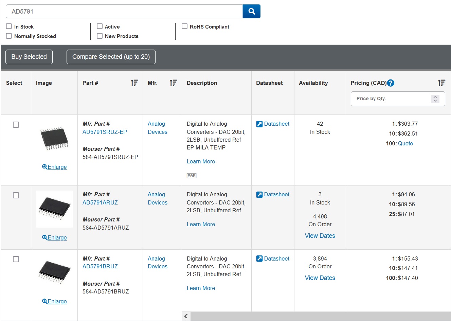451x321 pixels.
Task: Tick the Active filter checkbox
Action: pos(100,26)
